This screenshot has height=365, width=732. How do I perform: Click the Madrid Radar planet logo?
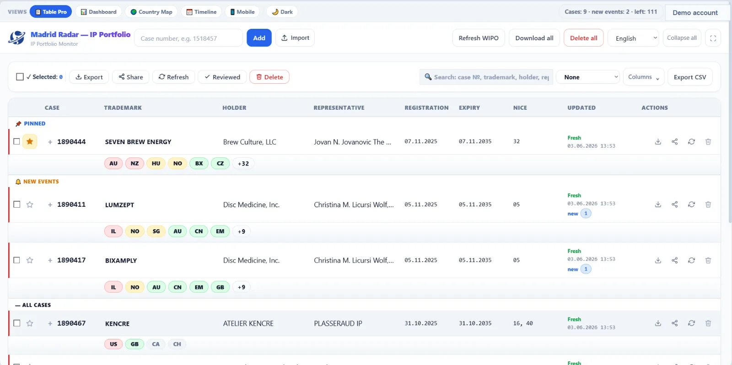coord(17,38)
